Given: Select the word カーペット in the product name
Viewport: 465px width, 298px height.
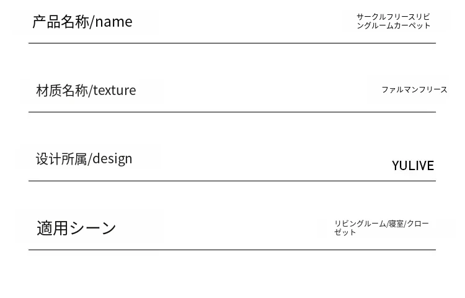Looking at the screenshot, I should pos(412,25).
